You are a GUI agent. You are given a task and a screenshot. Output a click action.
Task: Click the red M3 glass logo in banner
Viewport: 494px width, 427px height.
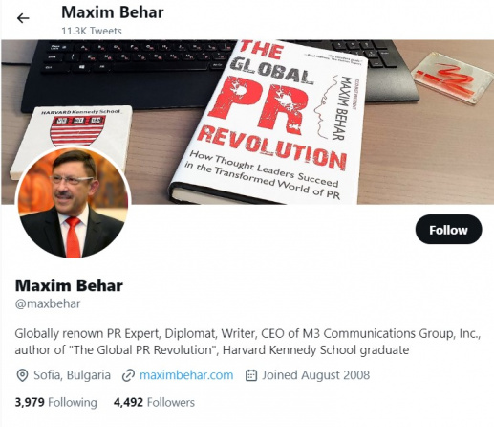452,79
